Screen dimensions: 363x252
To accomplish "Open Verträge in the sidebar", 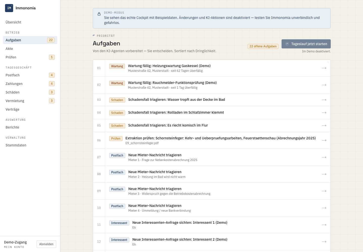I will (30, 109).
